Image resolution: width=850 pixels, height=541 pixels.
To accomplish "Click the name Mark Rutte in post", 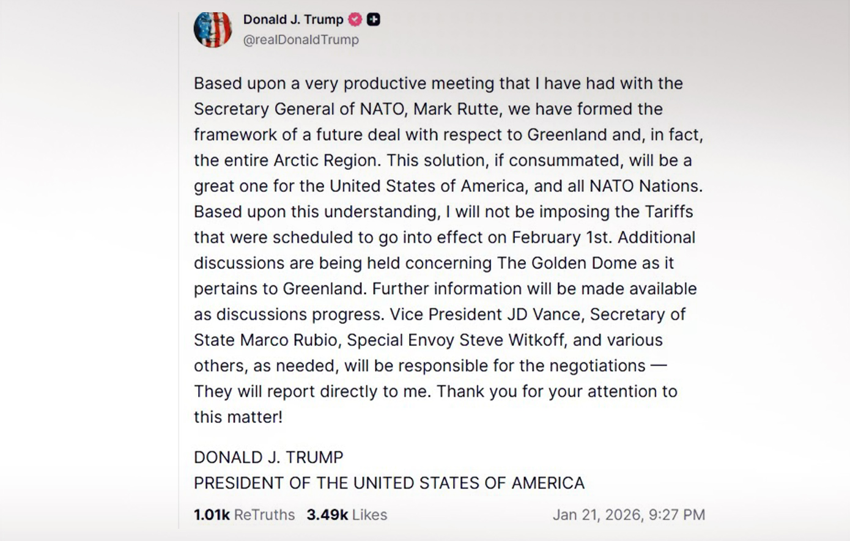I will 456,109.
